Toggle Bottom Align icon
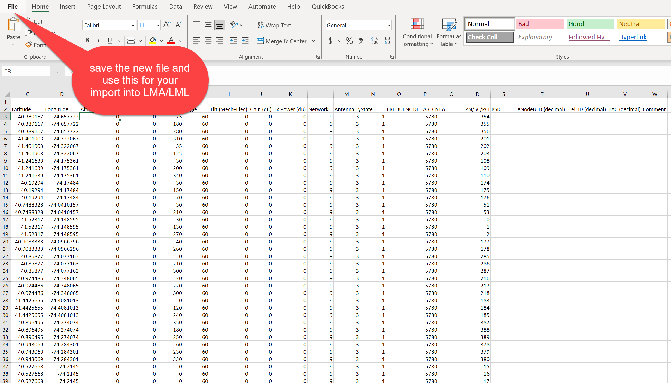The image size is (671, 383). 220,25
